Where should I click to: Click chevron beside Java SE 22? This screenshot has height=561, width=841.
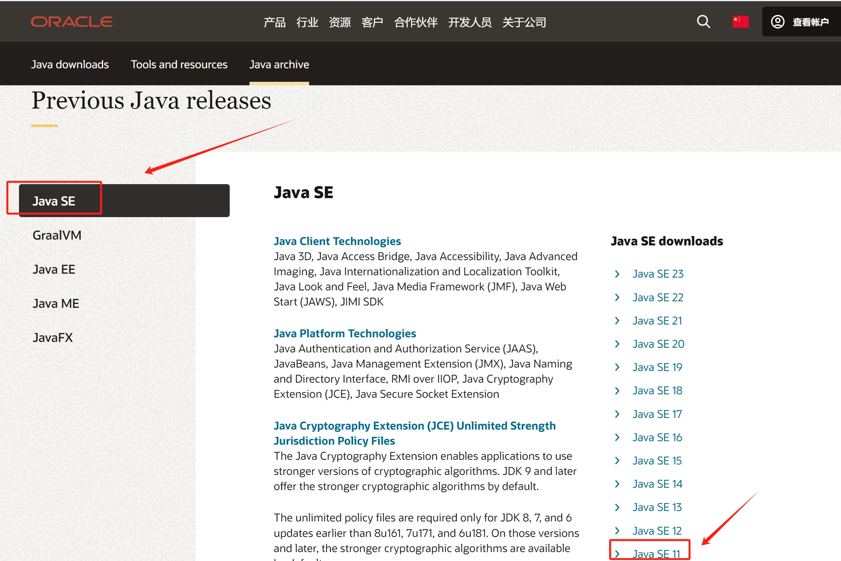617,297
